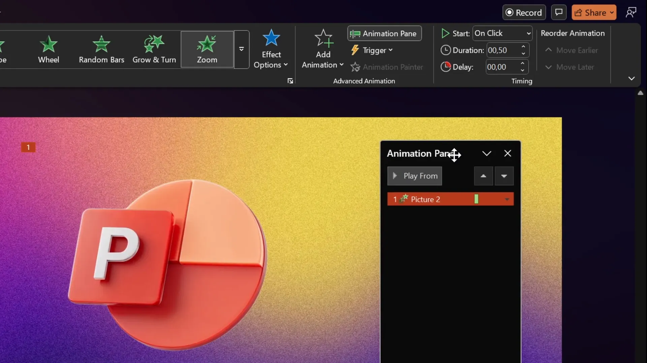
Task: Open the animation dialog launcher icon
Action: [290, 81]
